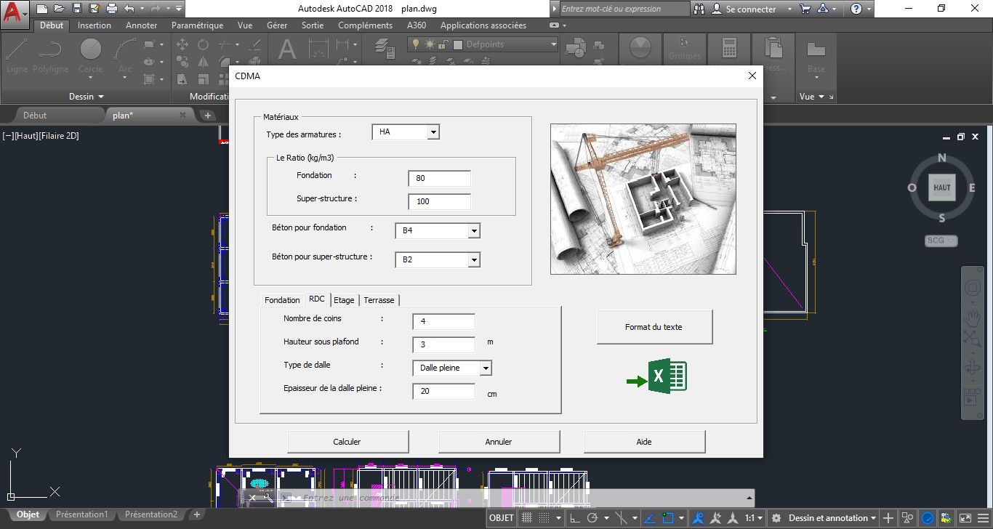
Task: Toggle polar tracking in status bar
Action: pyautogui.click(x=592, y=518)
